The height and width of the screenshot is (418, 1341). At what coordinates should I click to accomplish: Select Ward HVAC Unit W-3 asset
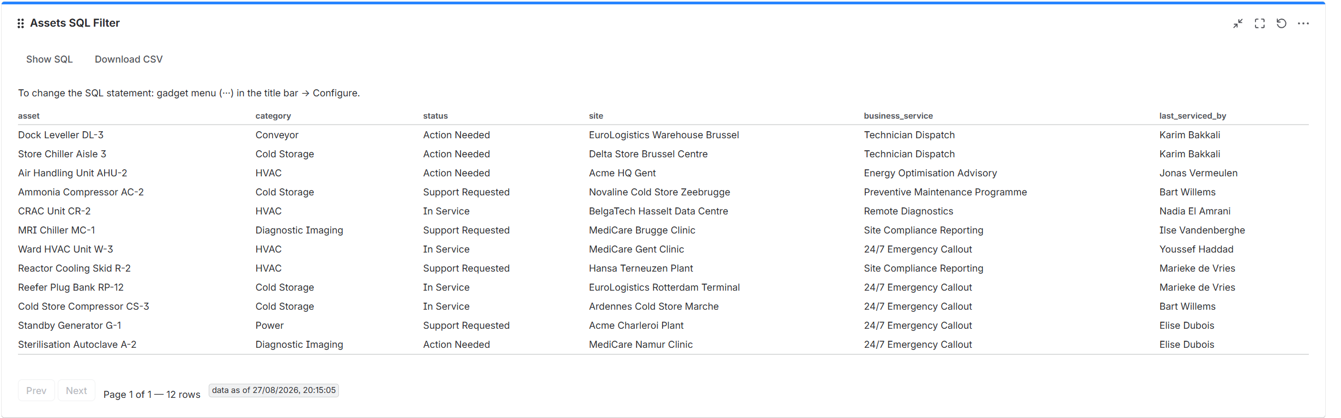(65, 249)
